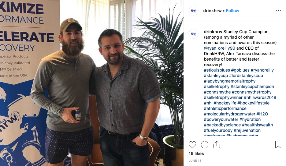
Task: Open comments via the speech bubble icon
Action: click(x=204, y=145)
